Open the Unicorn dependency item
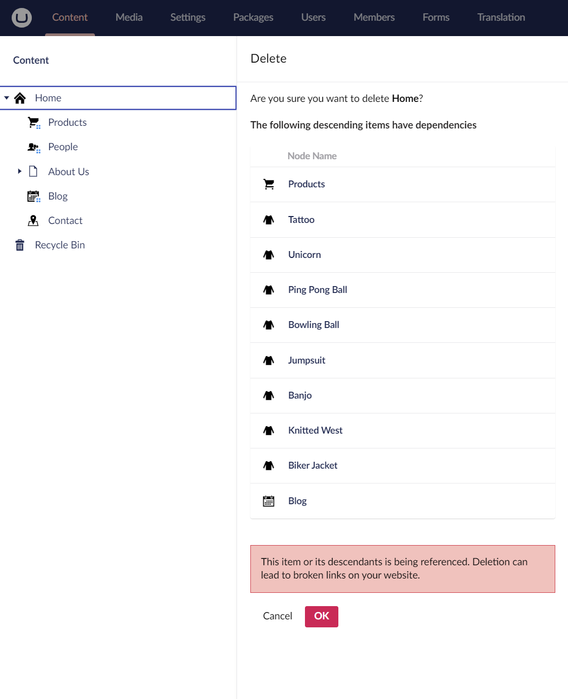The width and height of the screenshot is (568, 699). point(304,254)
